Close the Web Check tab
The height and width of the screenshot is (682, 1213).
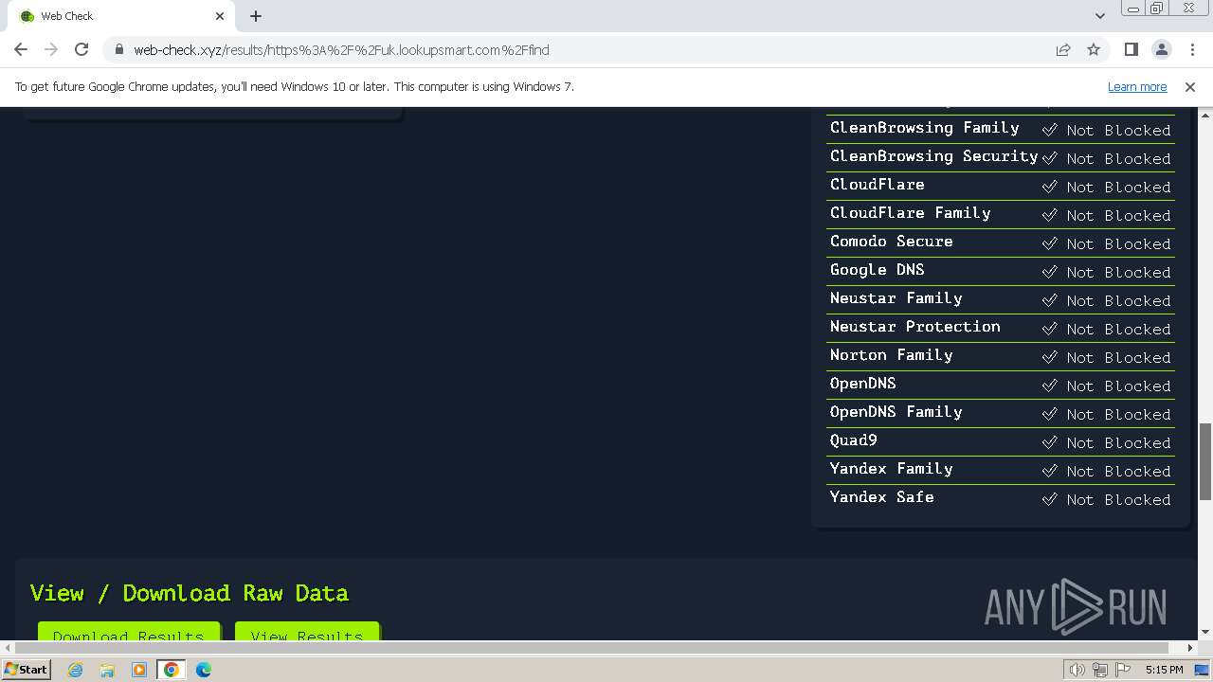[220, 16]
